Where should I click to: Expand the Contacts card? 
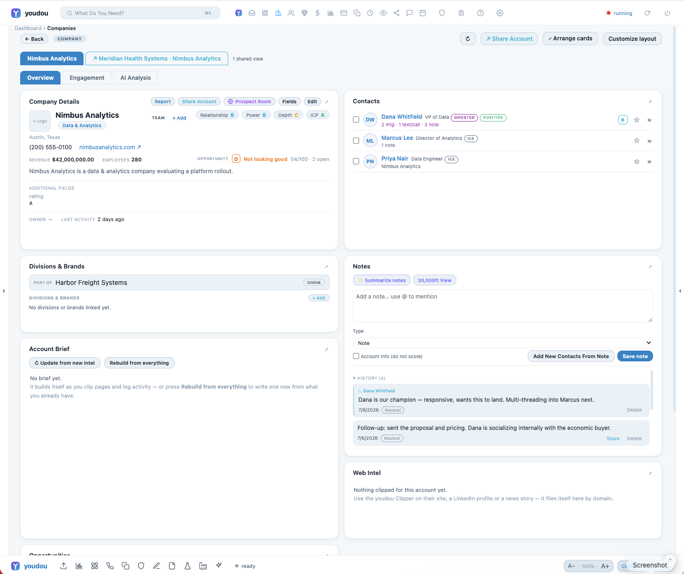650,101
